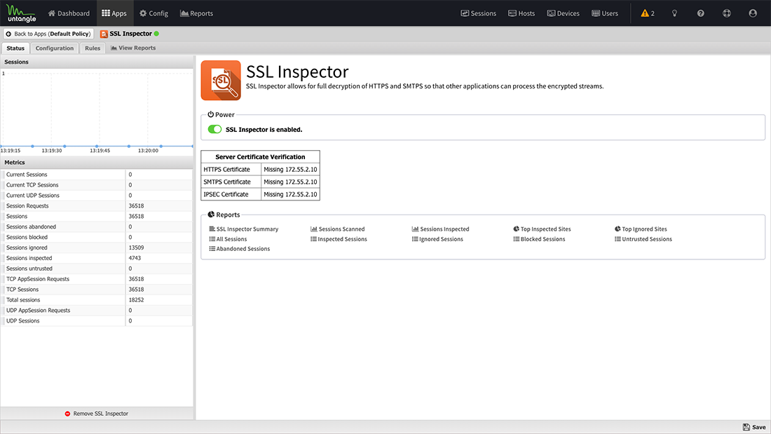
Task: Open the Users page
Action: pos(605,13)
